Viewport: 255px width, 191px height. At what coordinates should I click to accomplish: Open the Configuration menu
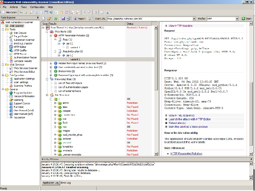click(x=37, y=7)
